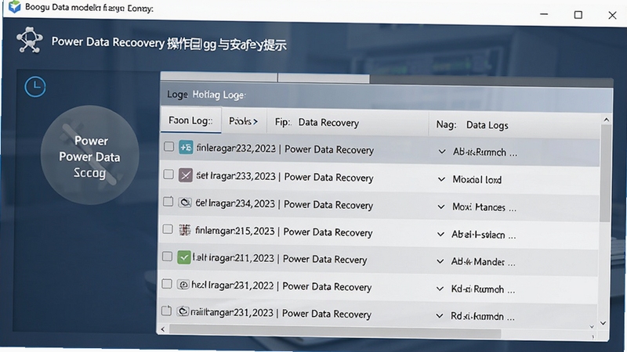The image size is (627, 352).
Task: Open the clock history icon in sidebar
Action: pyautogui.click(x=35, y=87)
